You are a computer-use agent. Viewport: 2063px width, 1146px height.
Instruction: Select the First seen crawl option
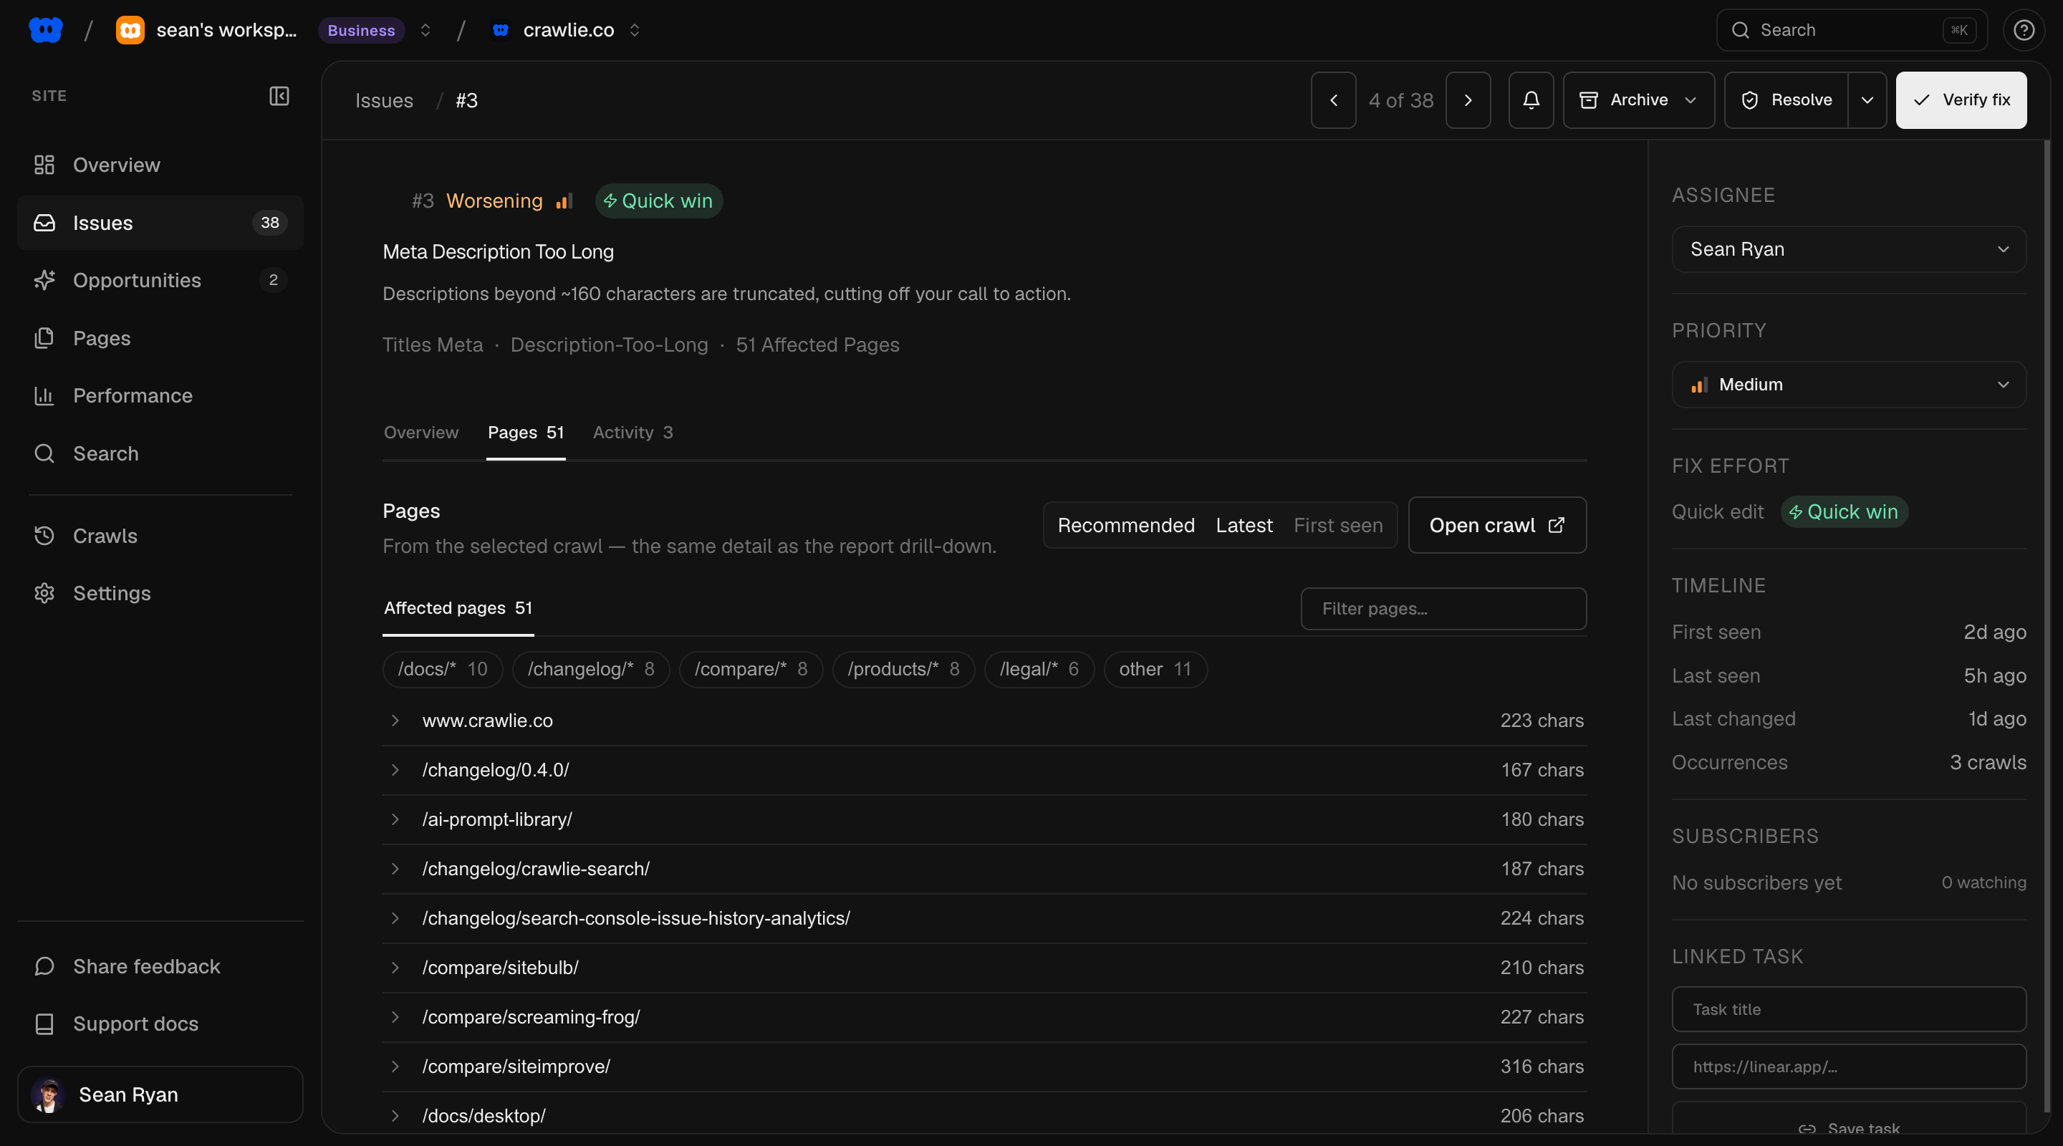coord(1337,525)
